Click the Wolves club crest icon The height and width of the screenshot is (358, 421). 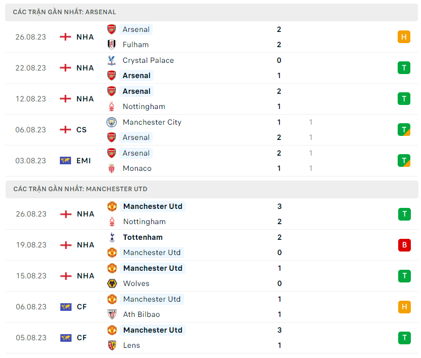click(112, 283)
